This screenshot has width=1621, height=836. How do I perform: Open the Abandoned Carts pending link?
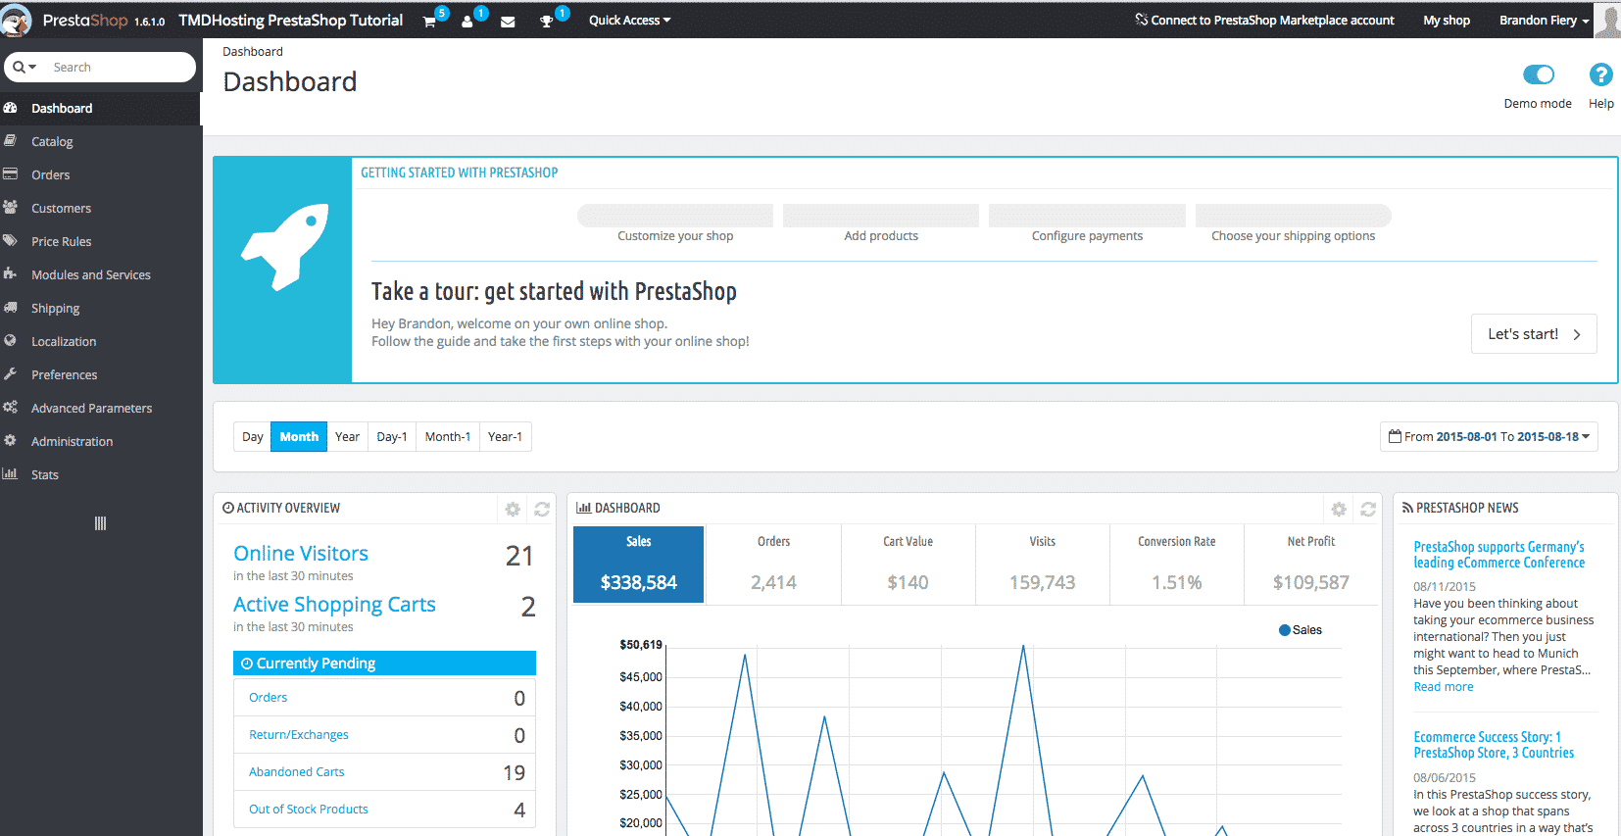[x=296, y=772]
